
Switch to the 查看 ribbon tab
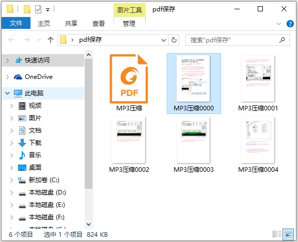coord(99,23)
